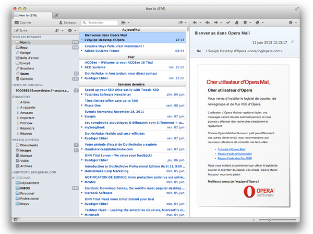Open Speed up your SSD drive message
Image resolution: width=313 pixels, height=234 pixels.
point(133,92)
